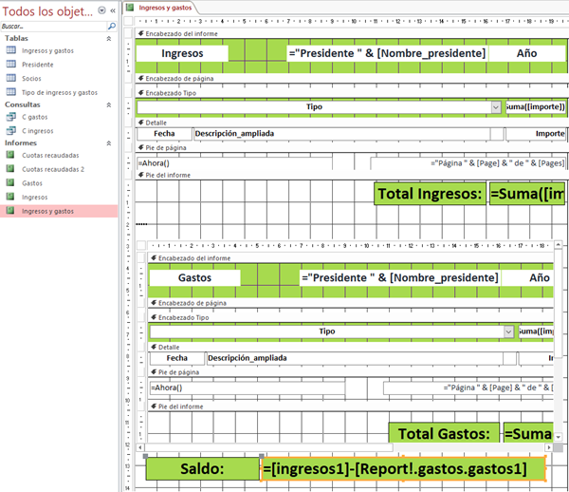Image resolution: width=569 pixels, height=492 pixels.
Task: Select the Total Ingresos label
Action: [430, 194]
